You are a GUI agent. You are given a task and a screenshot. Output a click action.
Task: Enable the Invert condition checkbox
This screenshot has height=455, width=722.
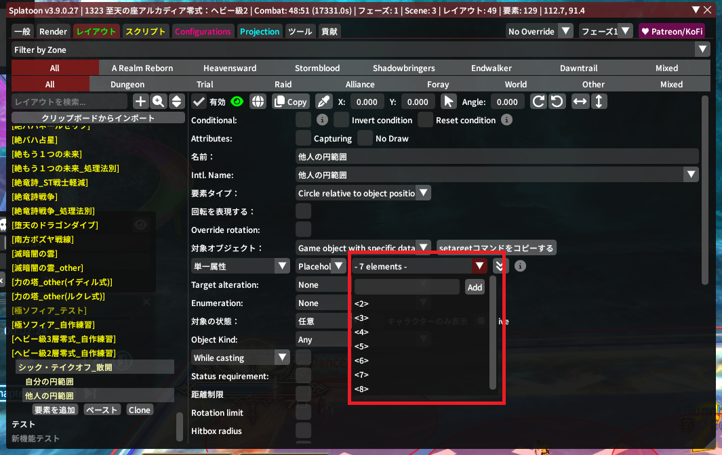pos(341,120)
